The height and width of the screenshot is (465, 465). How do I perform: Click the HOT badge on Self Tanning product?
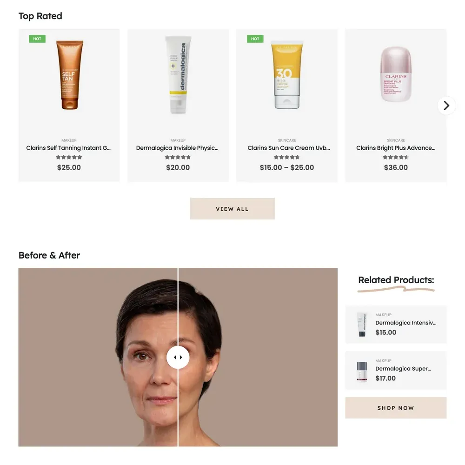[x=37, y=39]
